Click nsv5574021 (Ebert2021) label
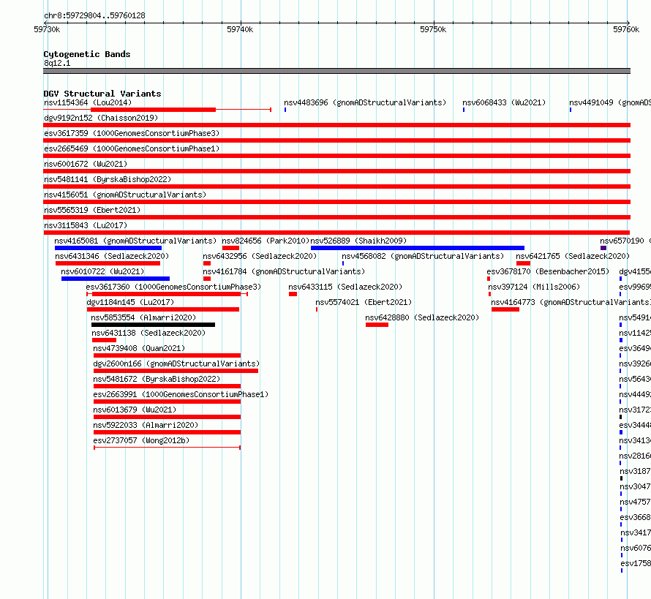The height and width of the screenshot is (599, 651). pyautogui.click(x=364, y=302)
